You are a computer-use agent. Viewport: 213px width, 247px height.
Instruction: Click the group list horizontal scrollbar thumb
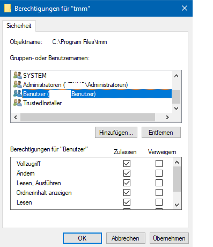click(87, 118)
